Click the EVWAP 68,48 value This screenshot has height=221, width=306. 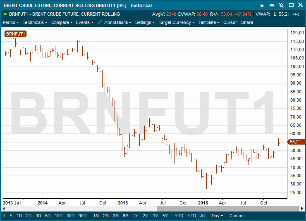click(202, 14)
